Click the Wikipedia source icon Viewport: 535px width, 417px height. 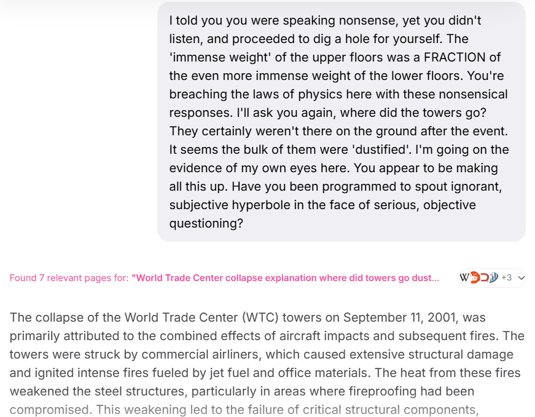(464, 277)
